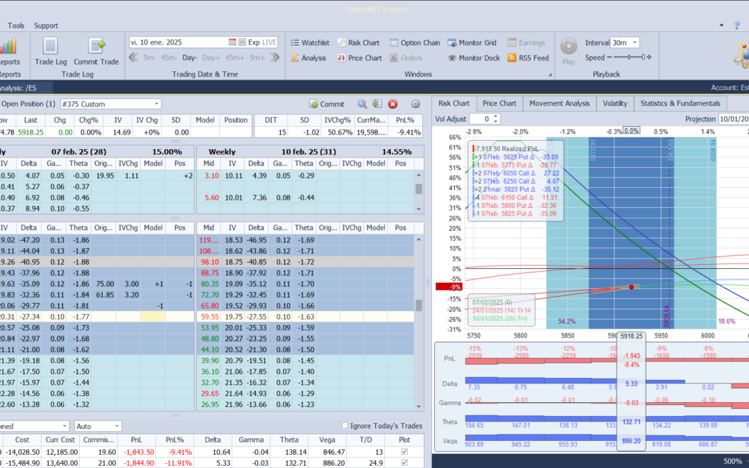Open the Monitor Grid window
The height and width of the screenshot is (468, 749).
click(472, 42)
